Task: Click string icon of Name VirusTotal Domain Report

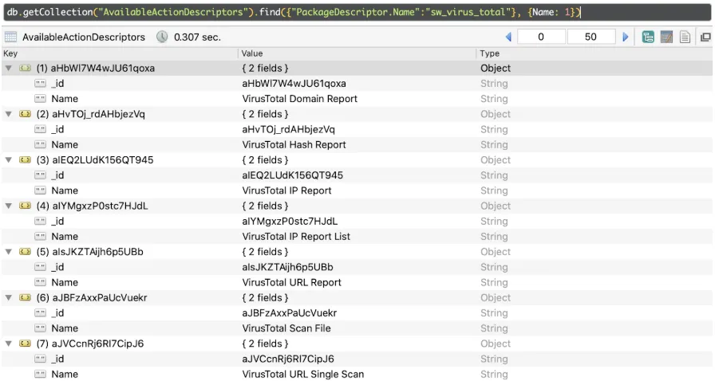Action: tap(40, 99)
